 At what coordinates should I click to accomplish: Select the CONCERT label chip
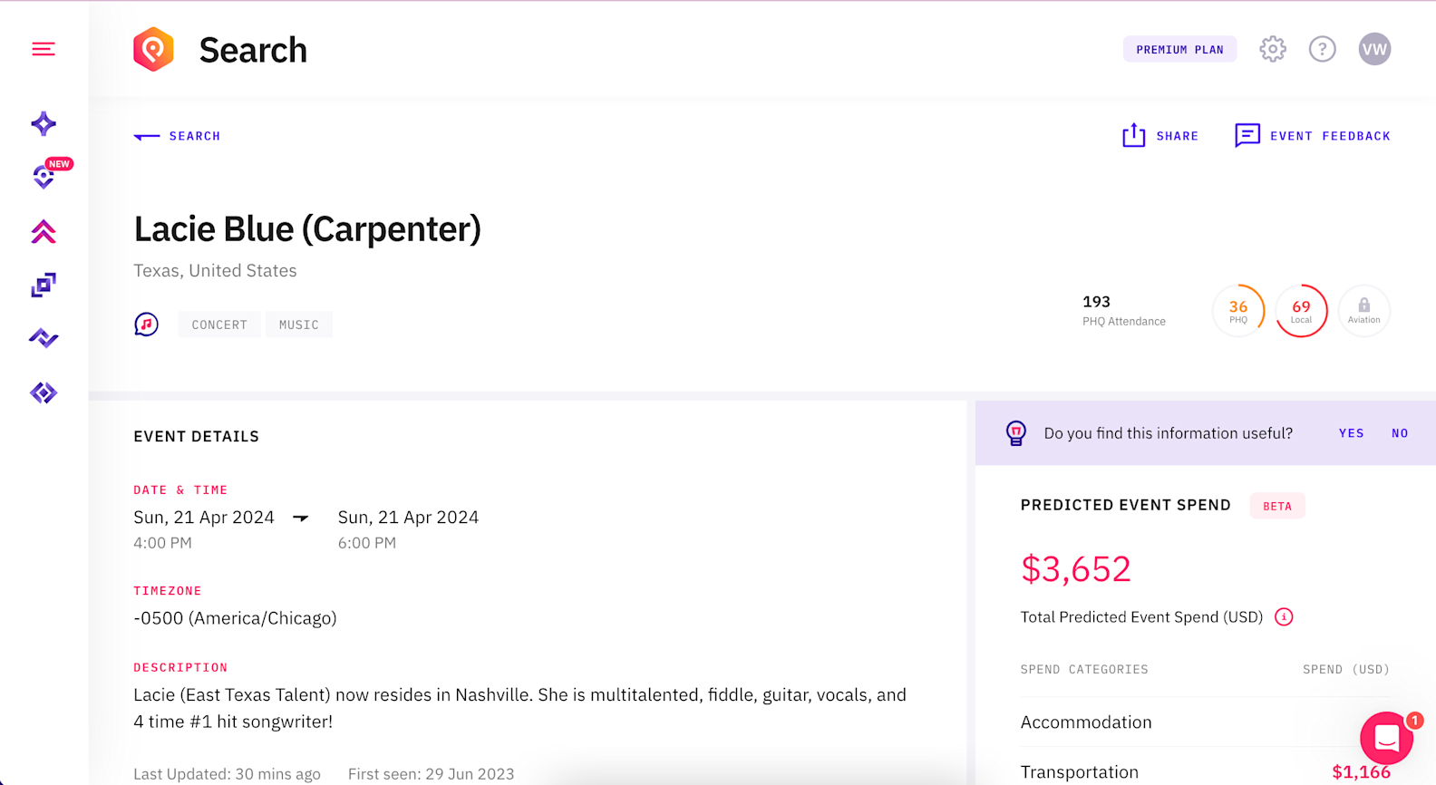tap(218, 324)
